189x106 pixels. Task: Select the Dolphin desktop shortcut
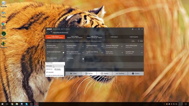pos(4,14)
